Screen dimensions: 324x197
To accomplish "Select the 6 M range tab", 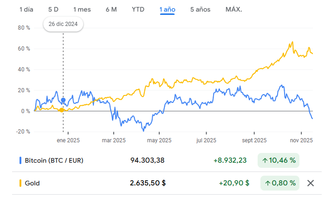I will click(x=111, y=9).
